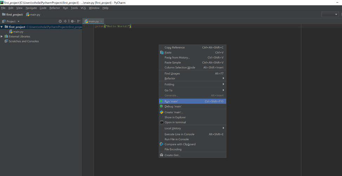Viewport: 342px width, 176px height.
Task: Click the green Run 'main' triangle icon
Action: (162, 101)
